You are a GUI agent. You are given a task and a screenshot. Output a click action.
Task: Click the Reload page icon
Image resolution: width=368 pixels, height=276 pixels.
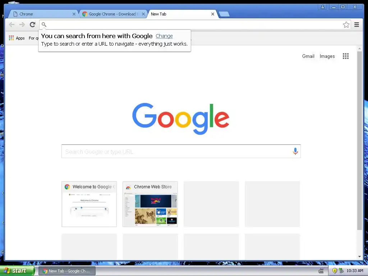coord(33,24)
